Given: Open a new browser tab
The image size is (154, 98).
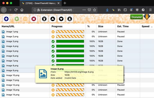Looking at the screenshot, I should (65, 3).
